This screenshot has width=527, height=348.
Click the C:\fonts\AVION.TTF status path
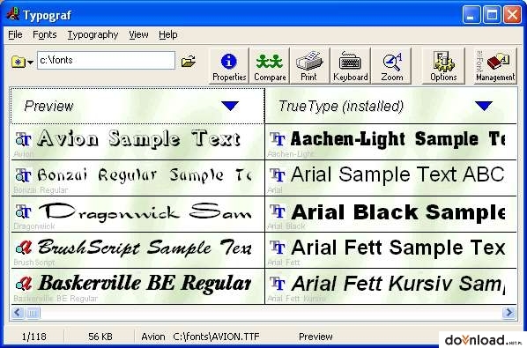click(216, 337)
